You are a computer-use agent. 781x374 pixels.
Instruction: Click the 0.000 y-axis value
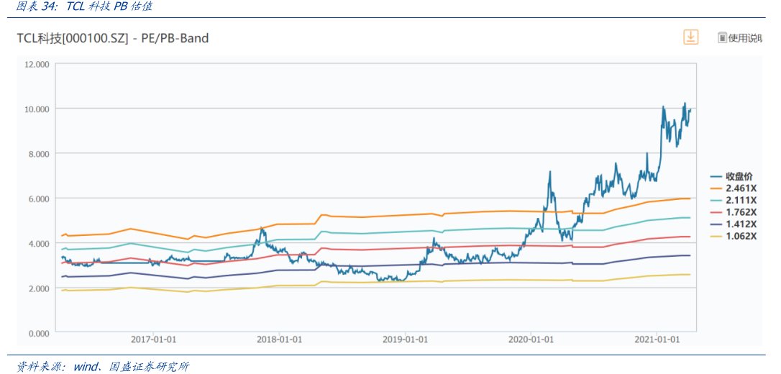coord(40,333)
